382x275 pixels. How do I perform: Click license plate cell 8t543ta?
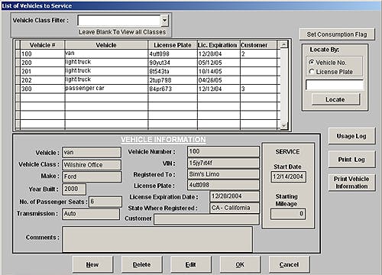coord(173,71)
